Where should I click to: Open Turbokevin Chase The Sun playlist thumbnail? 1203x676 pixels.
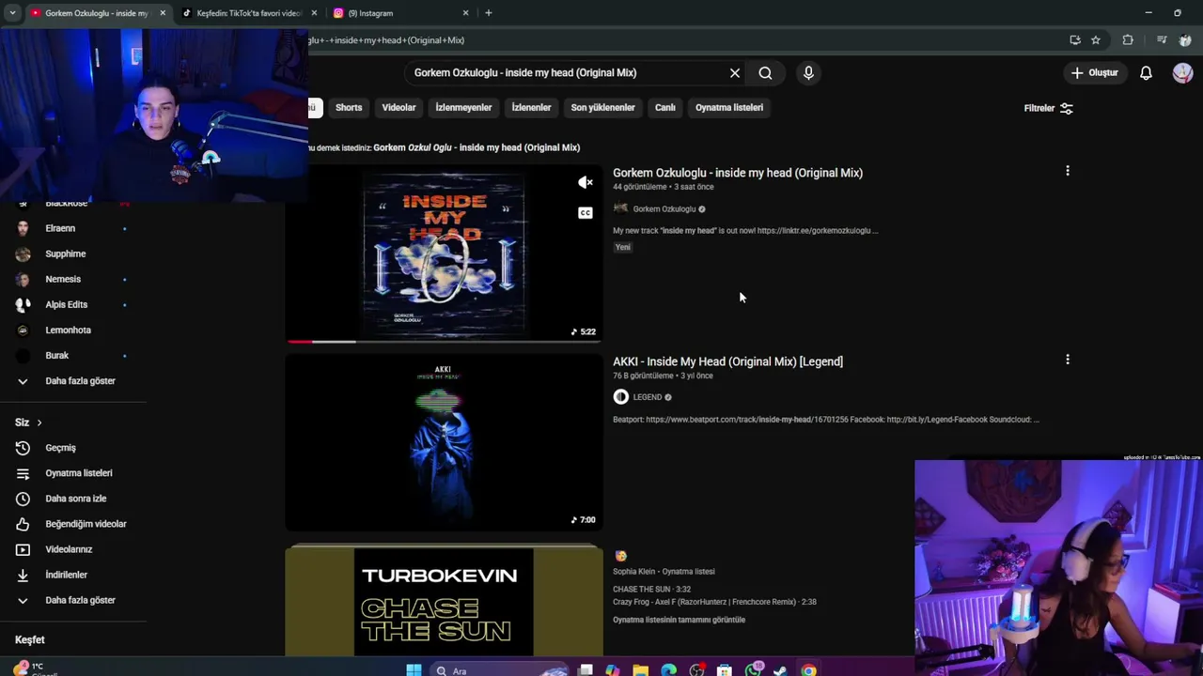(x=444, y=601)
